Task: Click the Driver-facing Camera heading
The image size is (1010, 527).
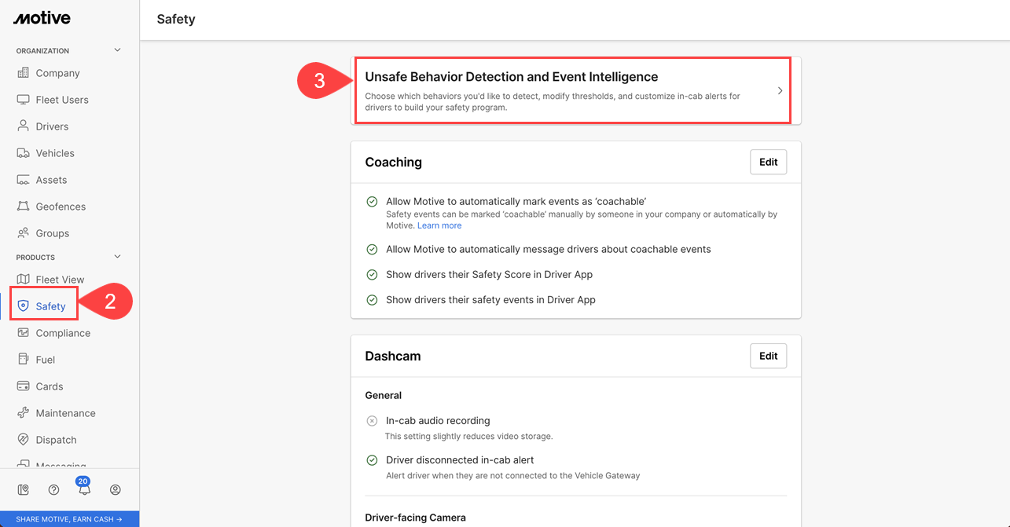Action: pyautogui.click(x=416, y=518)
